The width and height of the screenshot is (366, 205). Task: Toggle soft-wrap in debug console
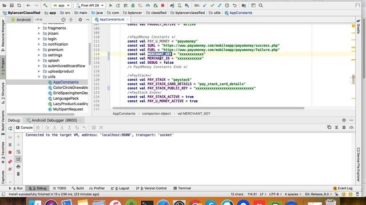point(18,152)
